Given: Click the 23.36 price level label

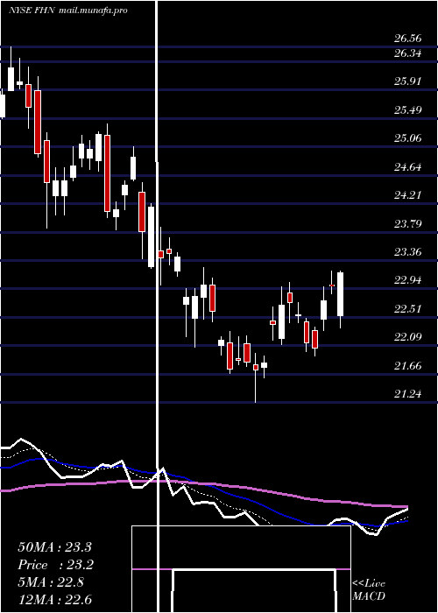Looking at the screenshot, I should [x=408, y=252].
